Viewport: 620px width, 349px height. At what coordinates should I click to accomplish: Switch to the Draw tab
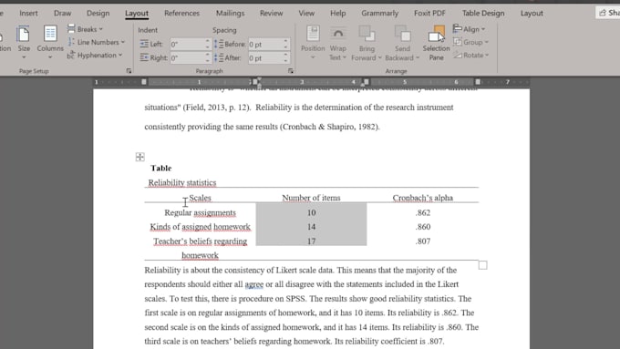[x=63, y=13]
